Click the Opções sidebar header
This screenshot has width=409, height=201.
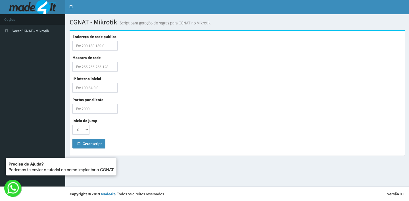click(x=10, y=20)
